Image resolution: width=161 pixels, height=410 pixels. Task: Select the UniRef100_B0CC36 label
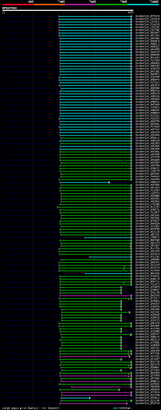pos(147,362)
